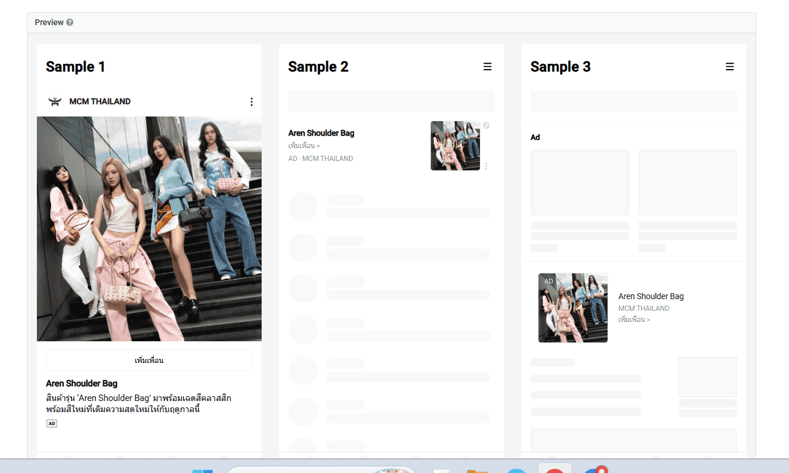Open the three-dot menu beside MCM THAILAND
Screen dimensions: 789x473
[252, 102]
